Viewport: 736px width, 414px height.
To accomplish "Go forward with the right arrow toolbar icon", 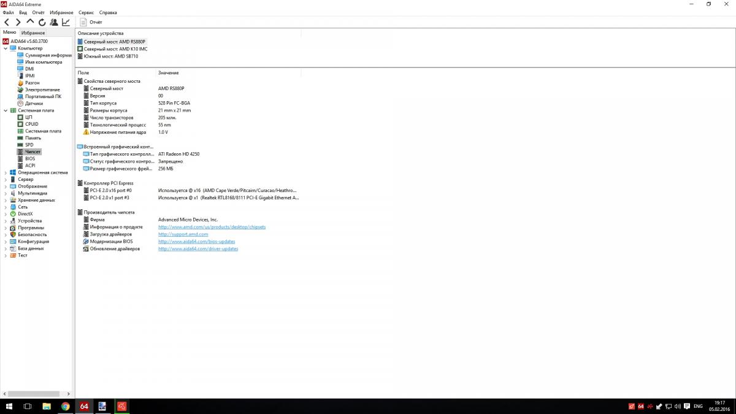I will click(18, 22).
